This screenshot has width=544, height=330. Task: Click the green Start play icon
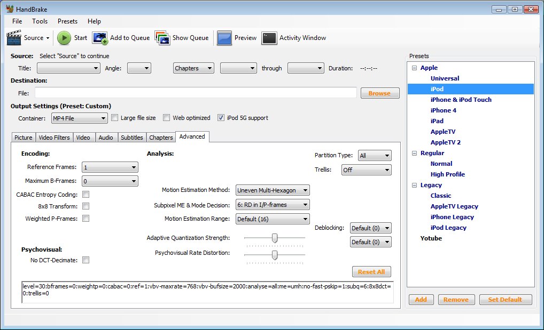(x=64, y=38)
